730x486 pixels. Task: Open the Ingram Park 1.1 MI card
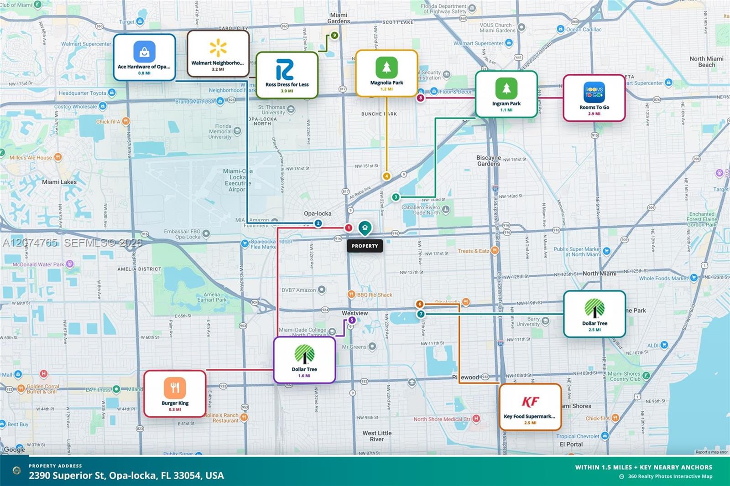coord(506,94)
